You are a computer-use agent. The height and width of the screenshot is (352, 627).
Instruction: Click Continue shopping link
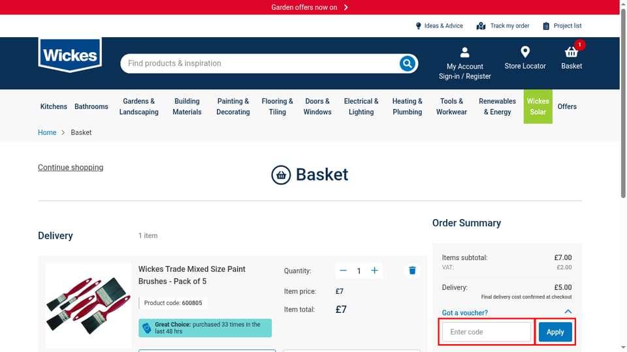tap(71, 168)
